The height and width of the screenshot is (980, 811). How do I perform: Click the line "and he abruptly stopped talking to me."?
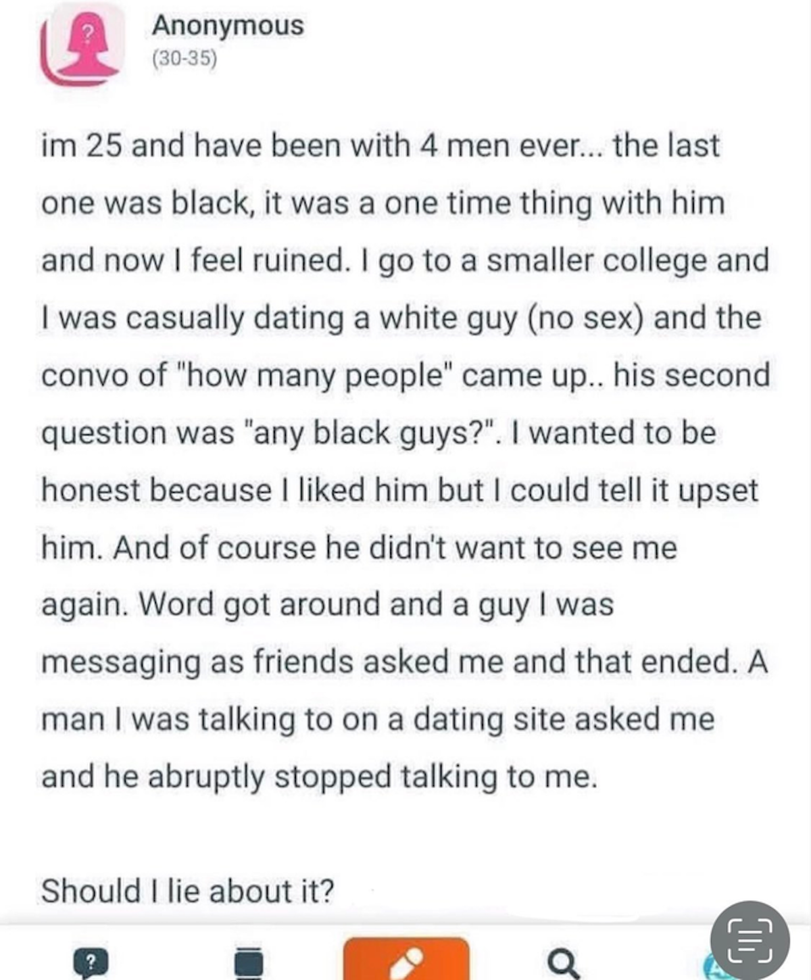pos(320,777)
